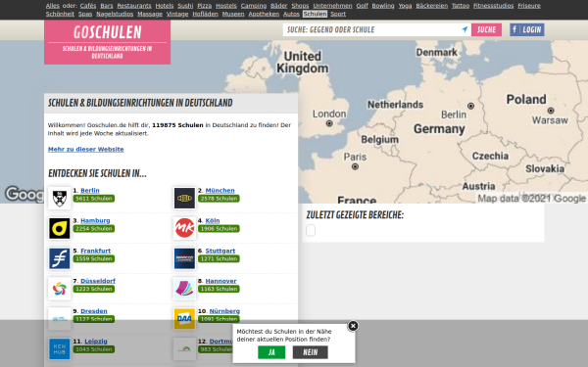
Task: Click the Nürnberg DAA logo thumbnail
Action: point(184,319)
